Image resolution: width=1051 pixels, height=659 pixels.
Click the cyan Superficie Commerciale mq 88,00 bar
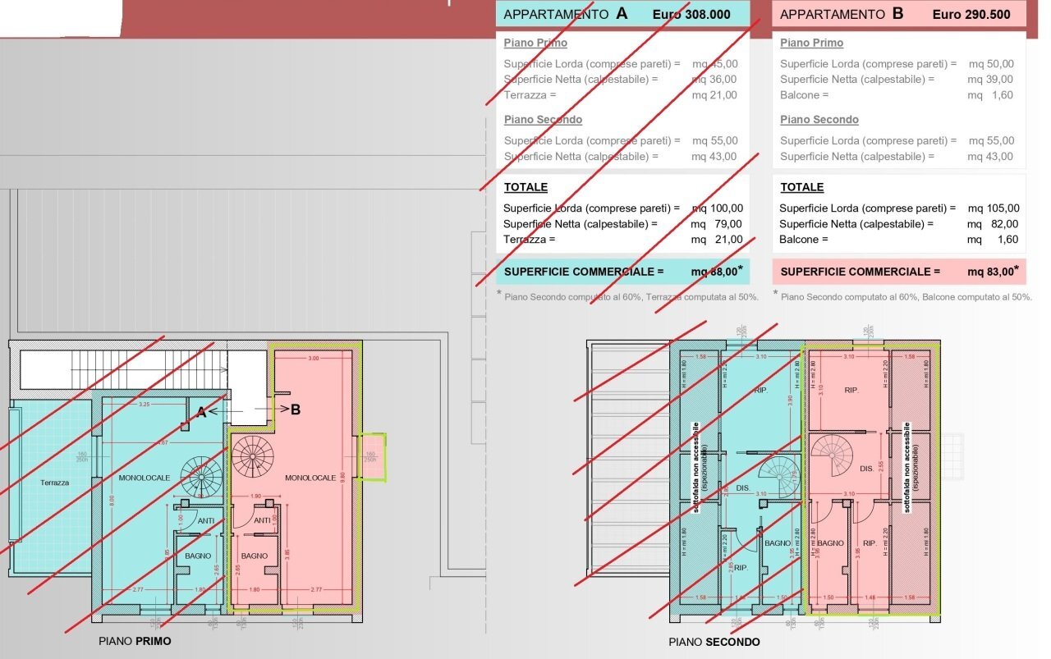[x=623, y=272]
